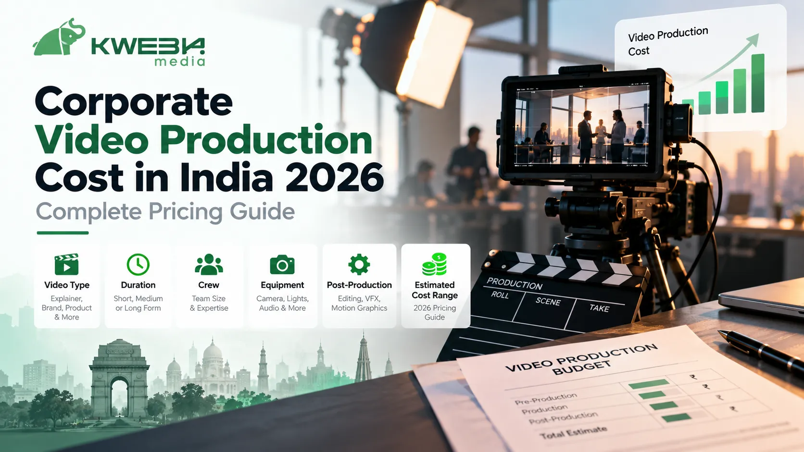804x452 pixels.
Task: Click the 'PRODUCTION' label on the clapperboard
Action: coord(515,284)
